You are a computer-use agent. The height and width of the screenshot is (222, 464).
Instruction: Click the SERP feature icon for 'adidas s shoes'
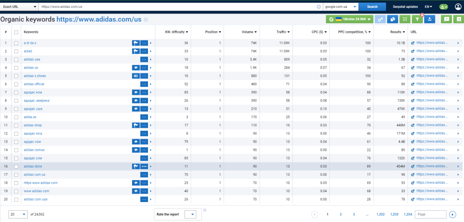point(136,76)
